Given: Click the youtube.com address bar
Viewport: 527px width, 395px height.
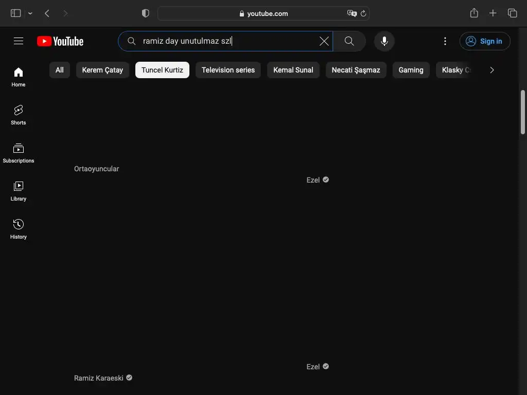Looking at the screenshot, I should 263,13.
